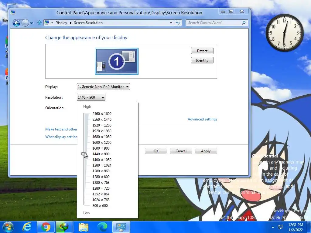
Task: Choose 2560 × 1440 resolution
Action: tap(102, 120)
